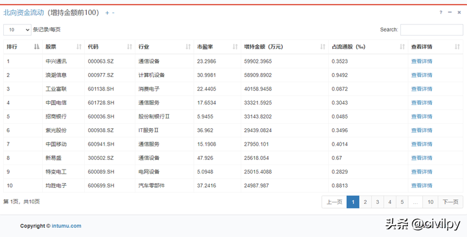Go to pagination page 4
The height and width of the screenshot is (237, 467).
click(x=390, y=202)
